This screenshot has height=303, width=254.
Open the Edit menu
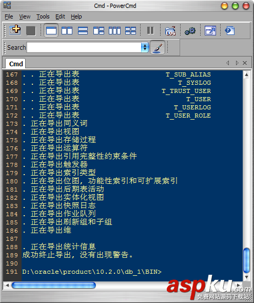coord(60,16)
